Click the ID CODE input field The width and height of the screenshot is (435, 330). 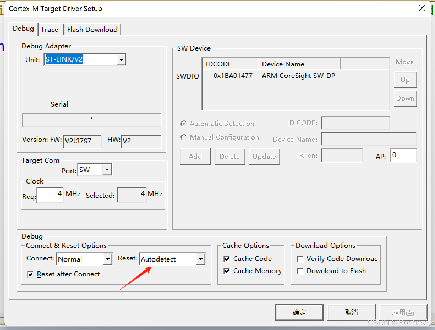pyautogui.click(x=355, y=123)
